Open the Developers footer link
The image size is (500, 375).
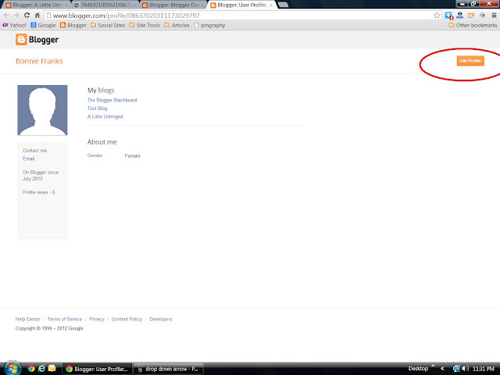pos(161,319)
